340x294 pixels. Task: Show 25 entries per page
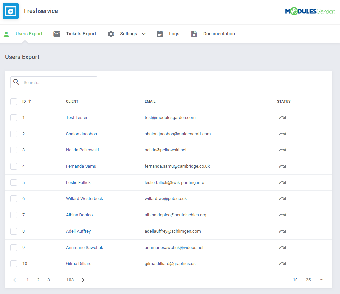[x=308, y=280]
